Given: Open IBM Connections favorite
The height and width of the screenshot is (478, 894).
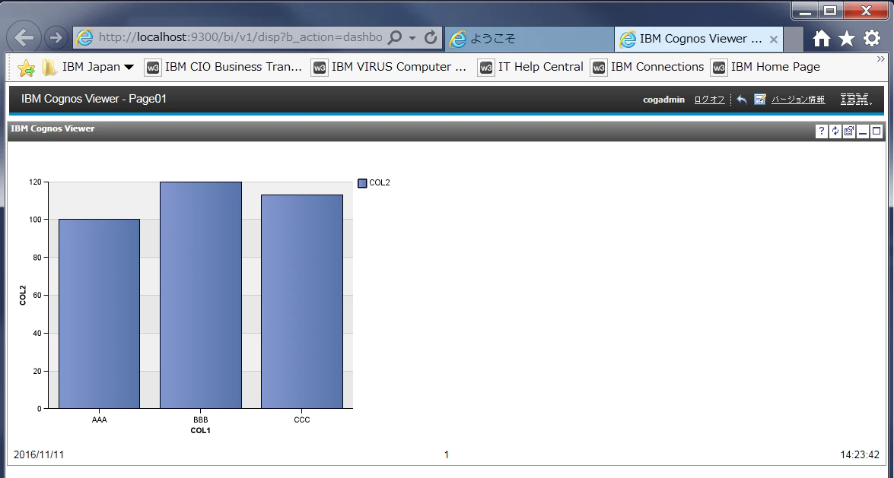Looking at the screenshot, I should (x=647, y=67).
